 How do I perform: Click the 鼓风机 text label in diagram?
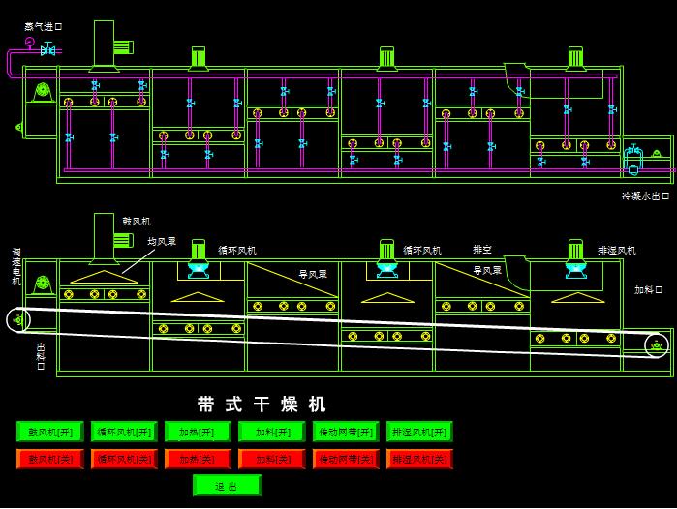click(x=137, y=222)
